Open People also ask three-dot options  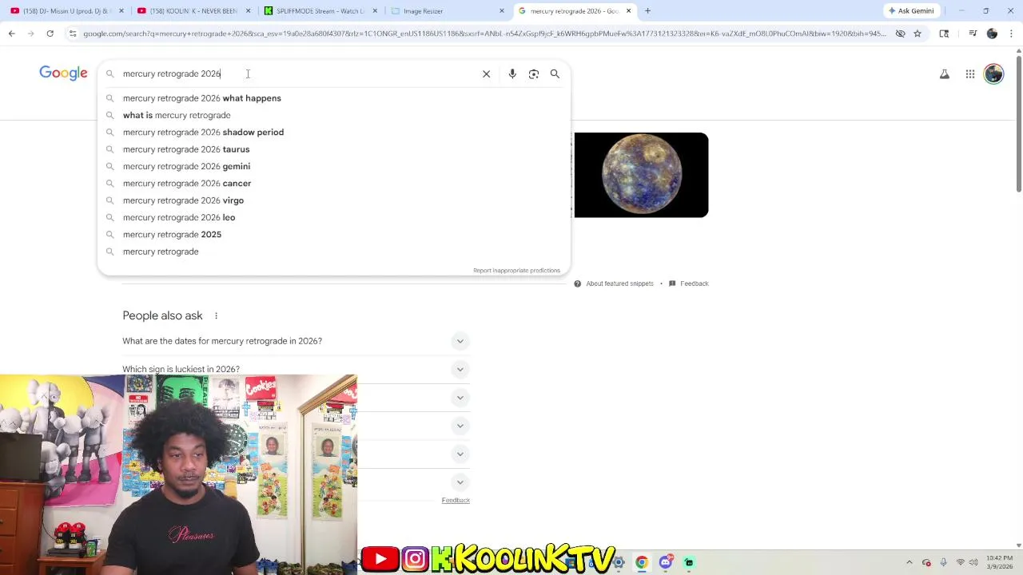216,316
